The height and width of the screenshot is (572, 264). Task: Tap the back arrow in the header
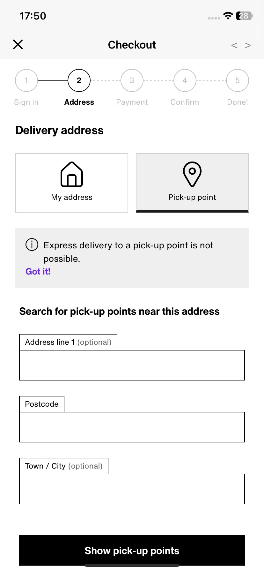pyautogui.click(x=234, y=45)
